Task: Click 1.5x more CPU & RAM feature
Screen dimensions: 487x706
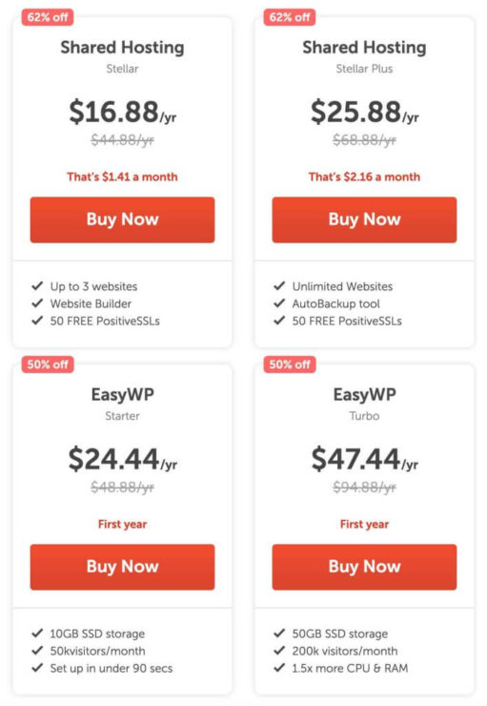Action: point(350,668)
